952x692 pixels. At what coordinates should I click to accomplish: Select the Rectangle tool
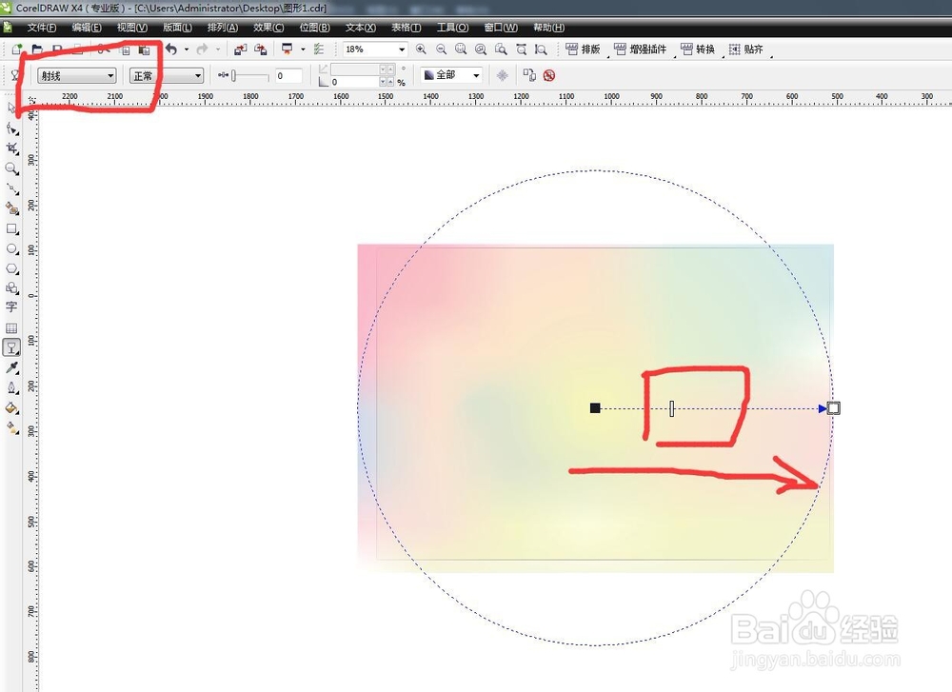[11, 228]
